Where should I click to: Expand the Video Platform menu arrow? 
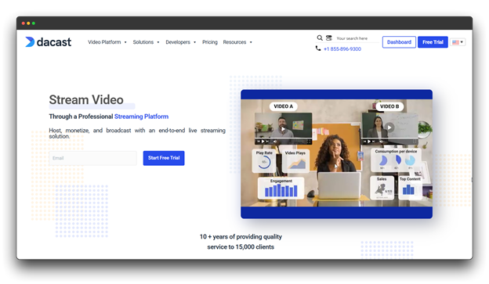tap(125, 42)
